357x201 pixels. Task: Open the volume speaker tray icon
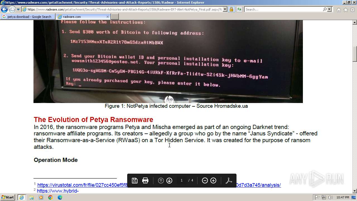pyautogui.click(x=330, y=197)
